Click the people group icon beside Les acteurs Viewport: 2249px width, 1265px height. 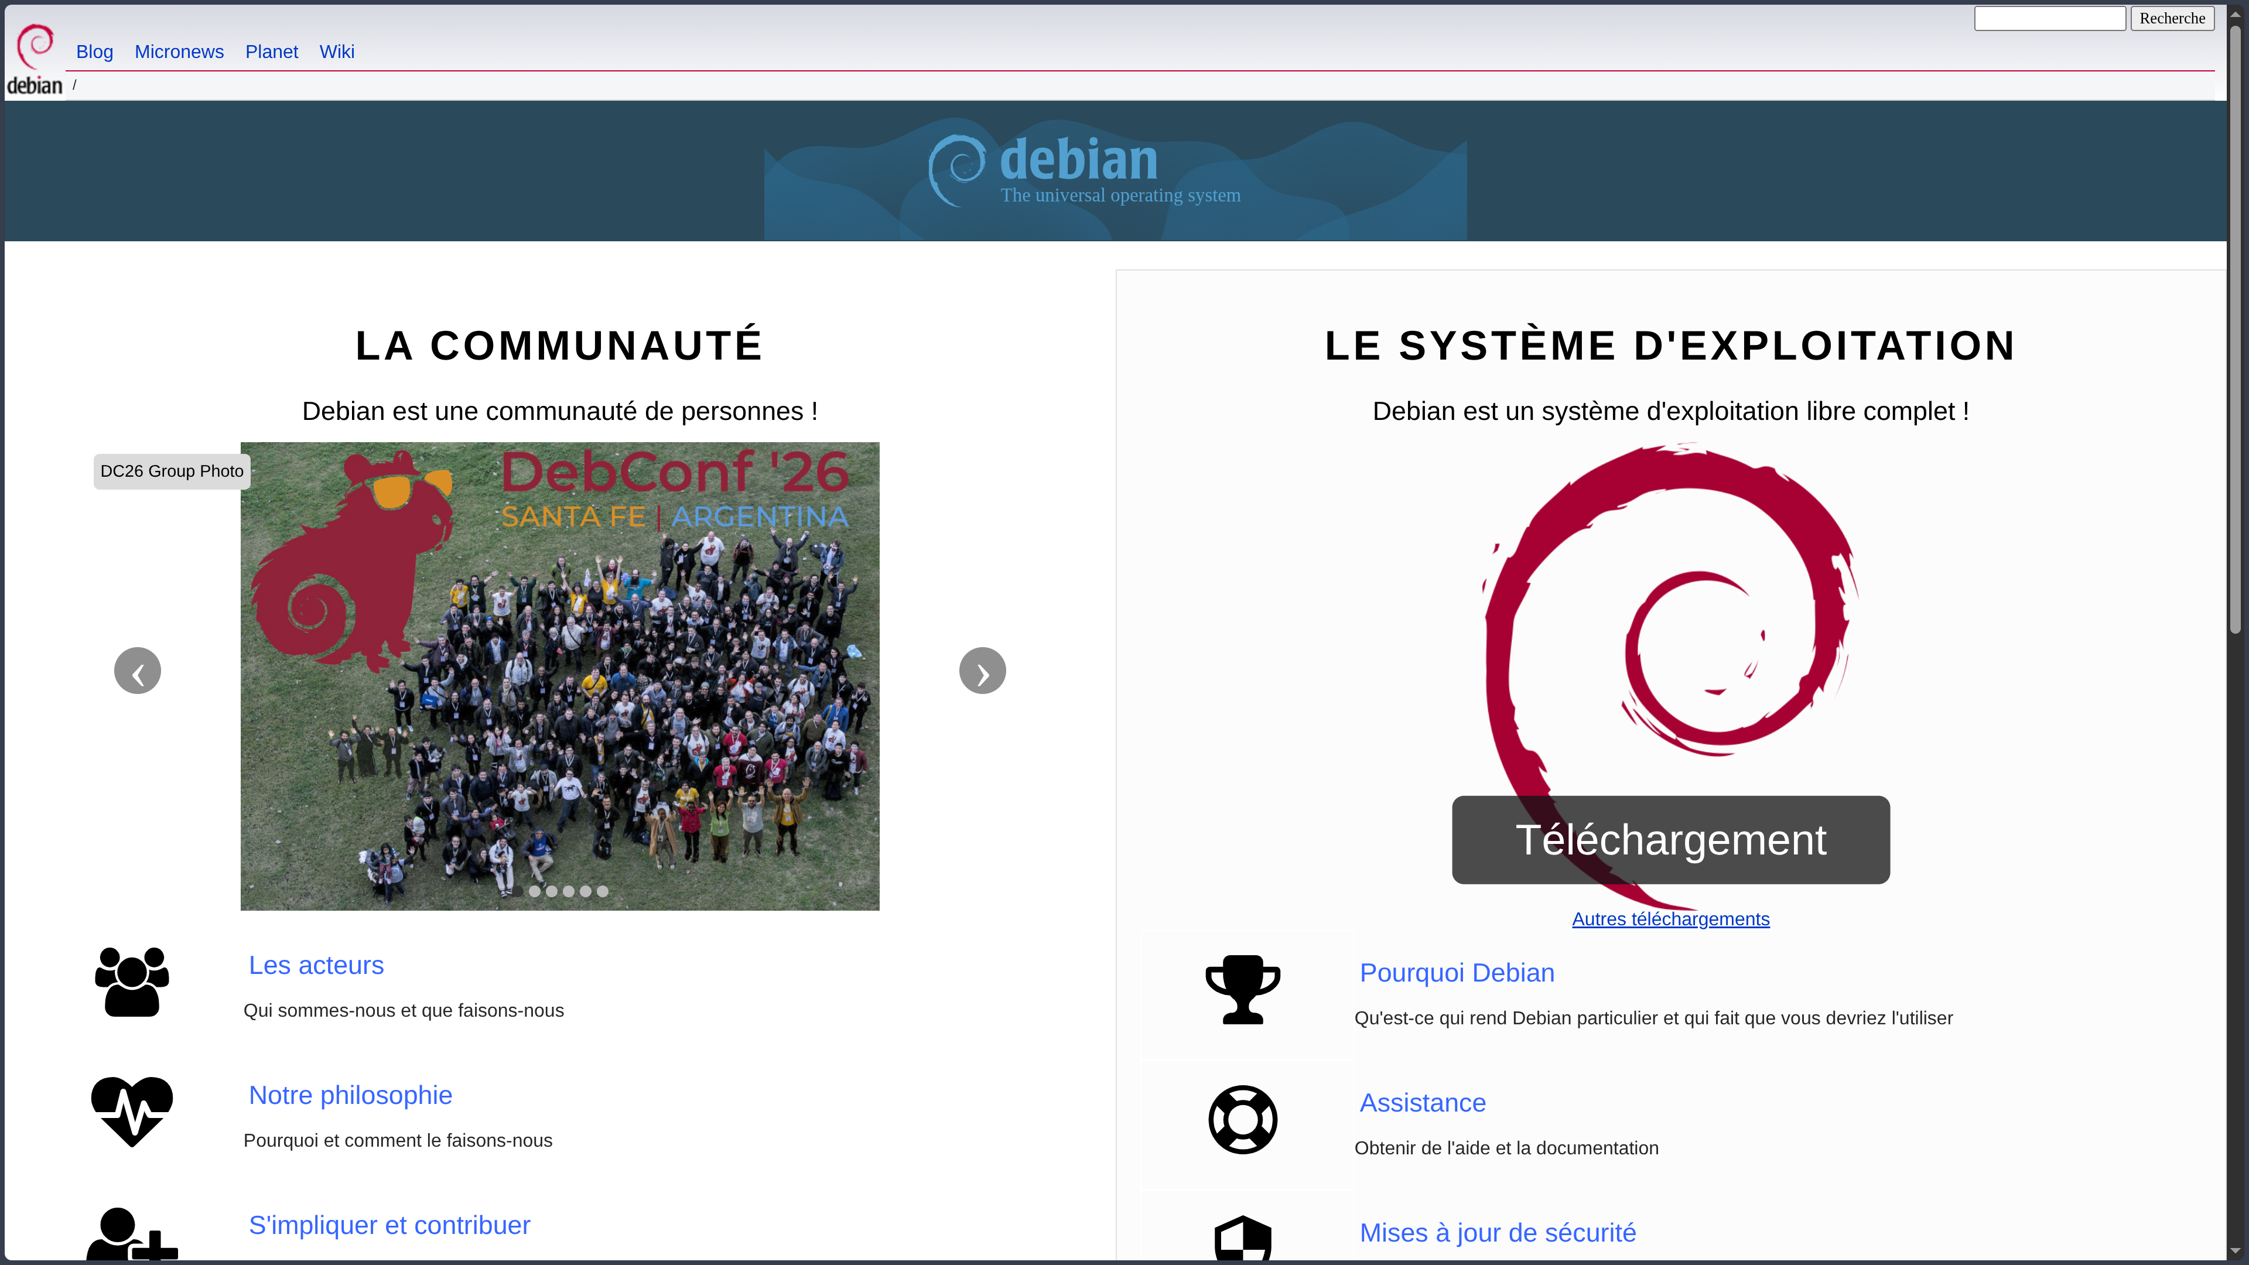pos(132,982)
